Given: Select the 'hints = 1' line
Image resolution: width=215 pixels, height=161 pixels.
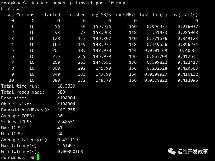Looking at the screenshot, I should click(x=12, y=9).
